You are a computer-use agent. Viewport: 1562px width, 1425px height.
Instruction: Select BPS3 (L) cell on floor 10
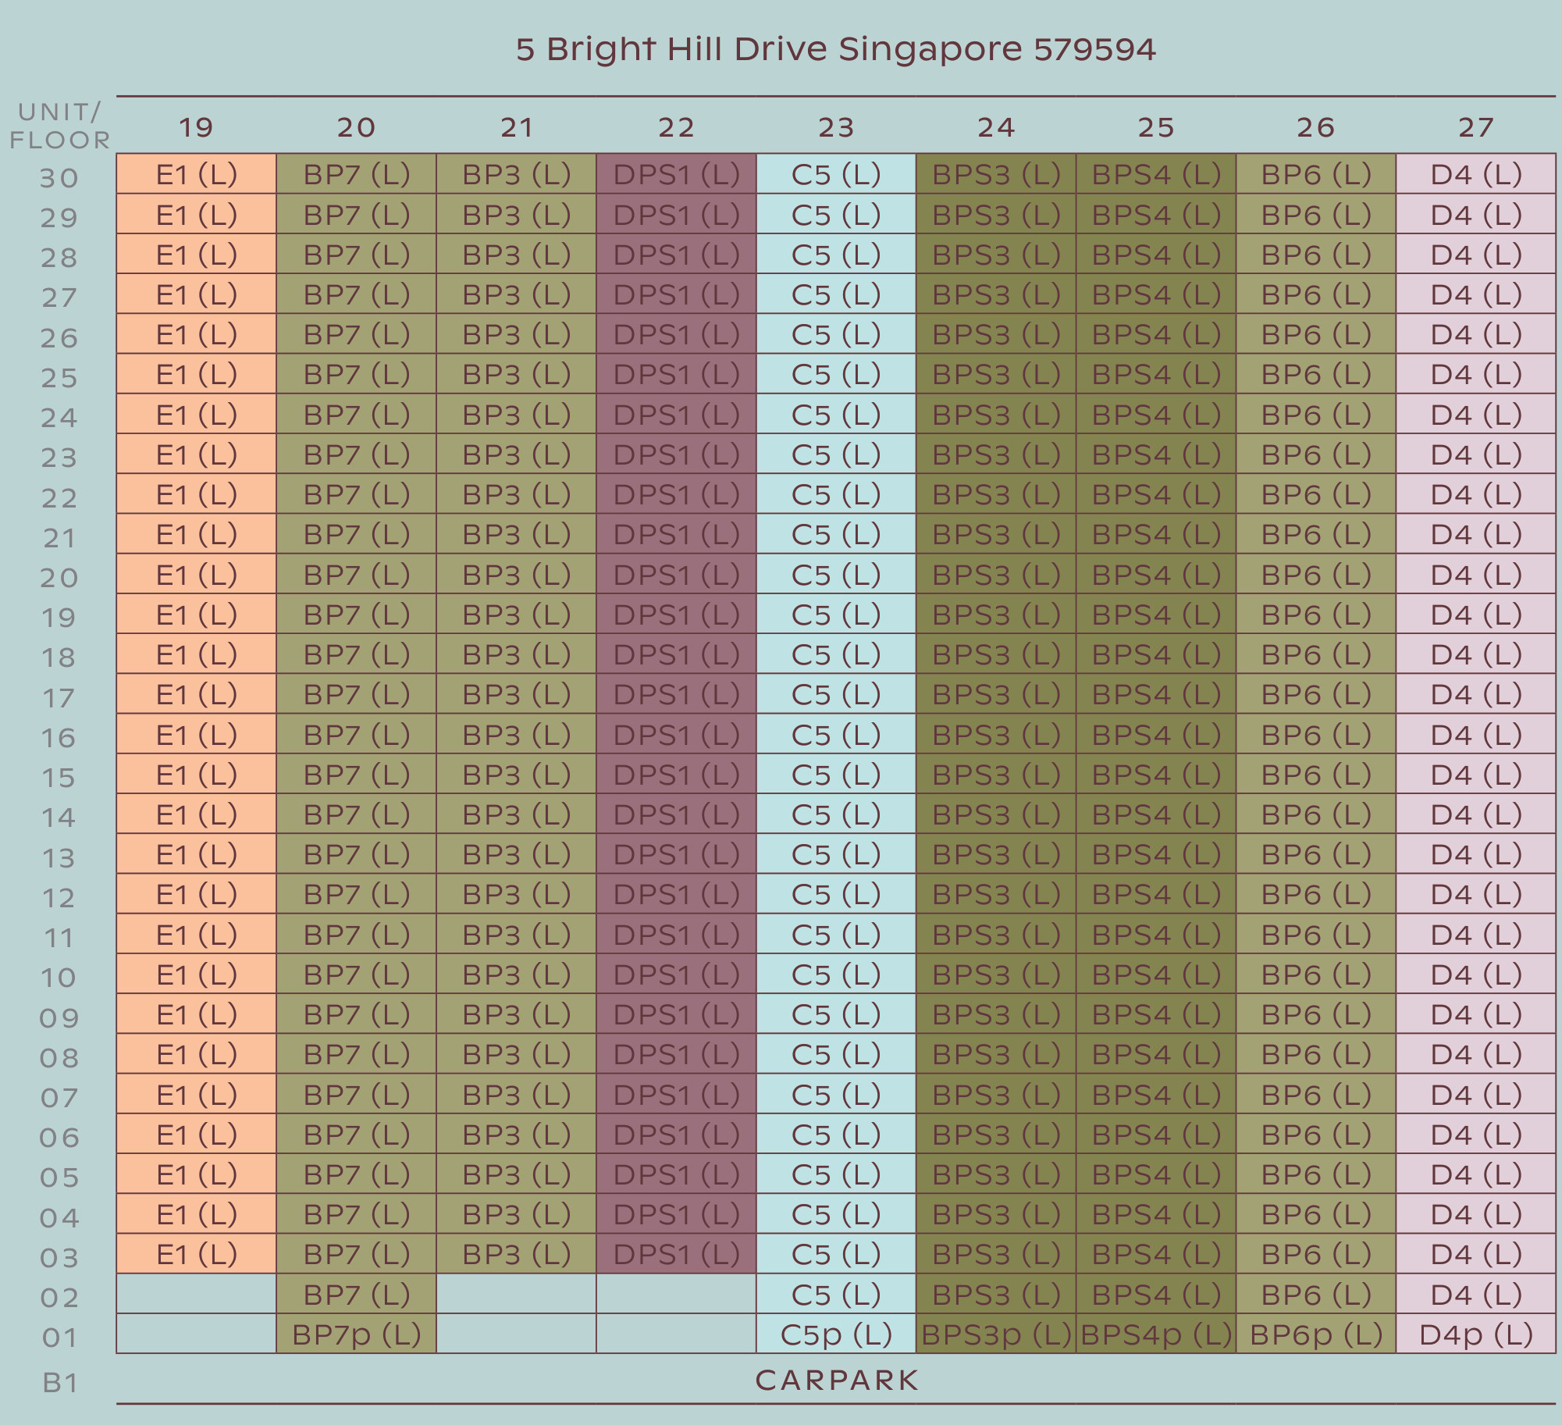996,974
